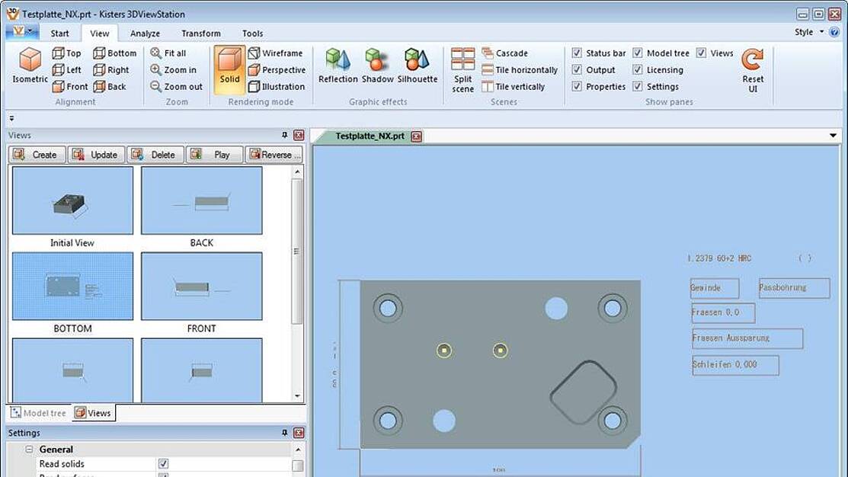Switch to the Model tree pane tab
The width and height of the screenshot is (848, 477).
[38, 413]
